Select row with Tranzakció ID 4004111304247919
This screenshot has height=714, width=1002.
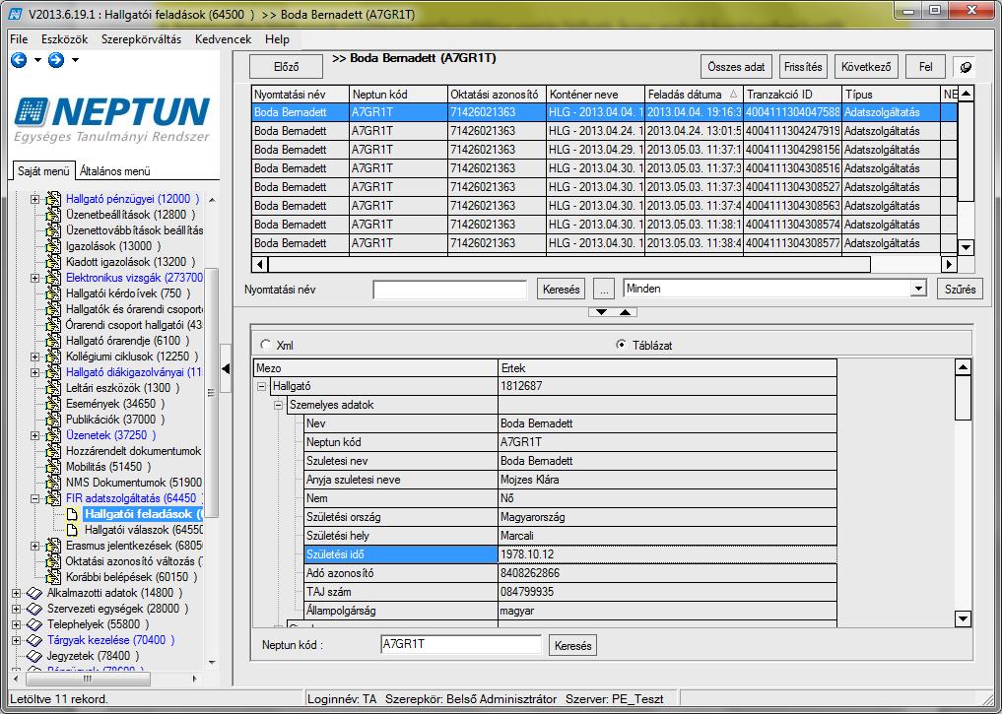coord(604,131)
